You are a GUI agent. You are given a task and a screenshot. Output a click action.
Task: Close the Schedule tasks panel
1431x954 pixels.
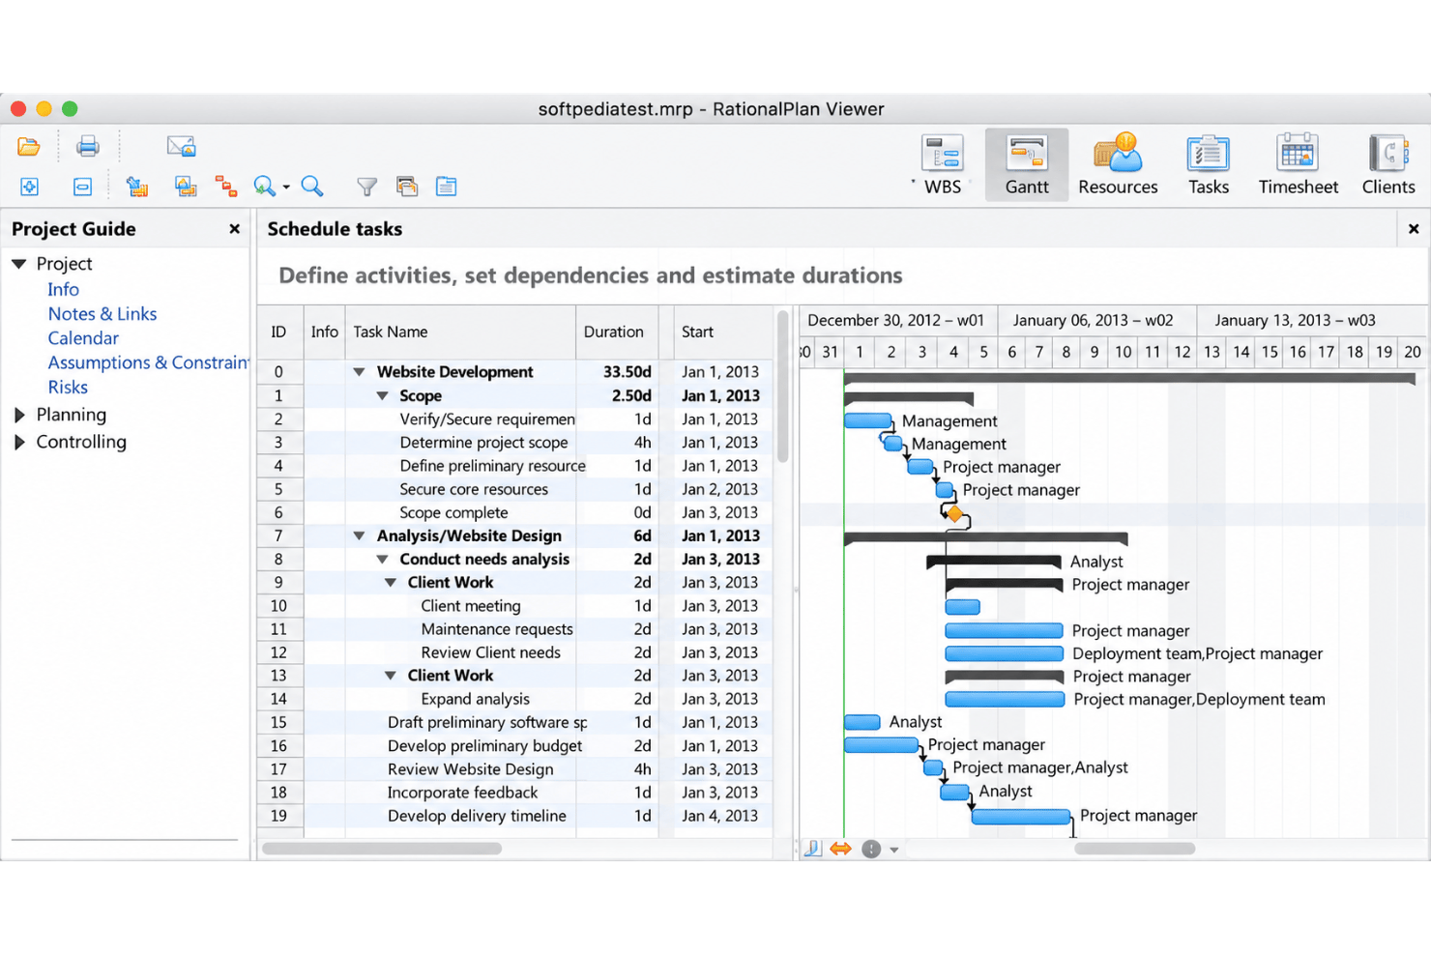1414,229
